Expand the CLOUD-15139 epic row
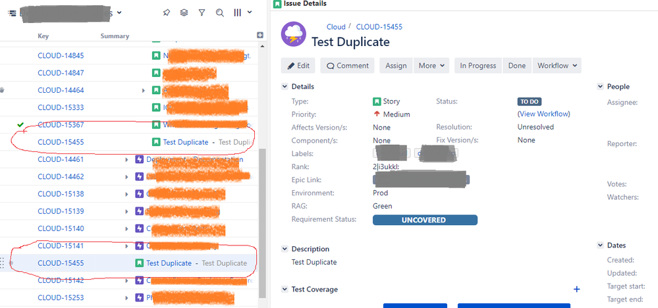658x308 pixels. [126, 212]
